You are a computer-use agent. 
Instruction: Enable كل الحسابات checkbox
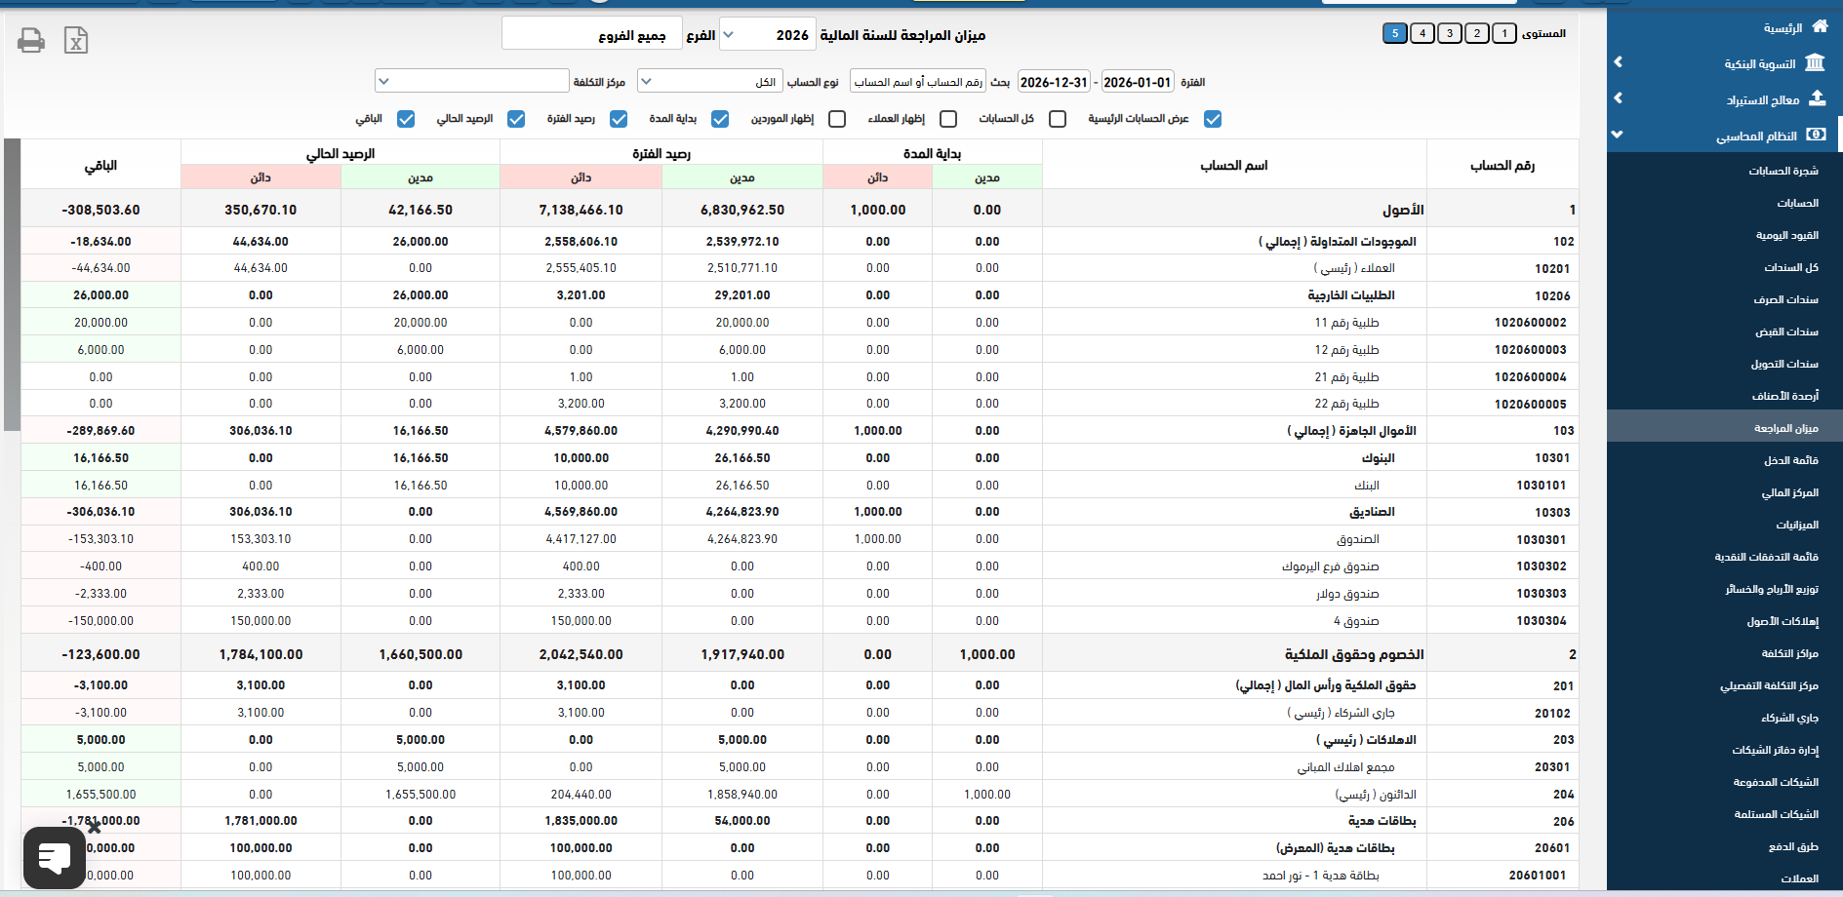[1058, 119]
